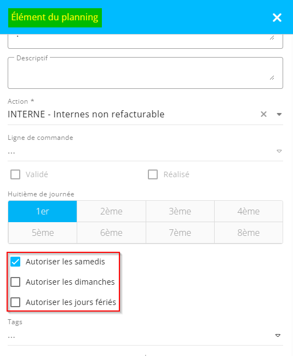293x356 pixels.
Task: Select the 6ème huitième de journée
Action: pos(111,233)
